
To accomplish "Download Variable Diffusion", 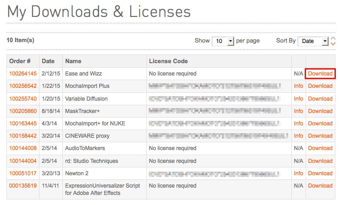I will [320, 98].
